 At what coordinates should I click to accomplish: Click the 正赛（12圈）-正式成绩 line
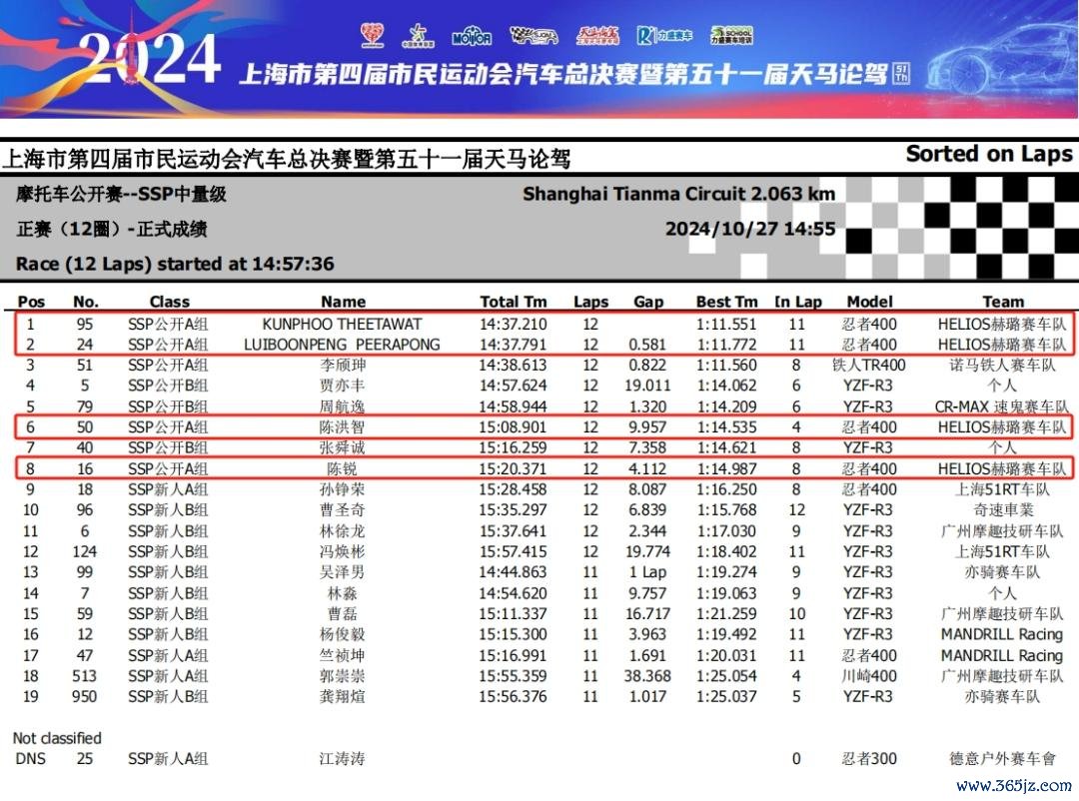click(x=112, y=229)
